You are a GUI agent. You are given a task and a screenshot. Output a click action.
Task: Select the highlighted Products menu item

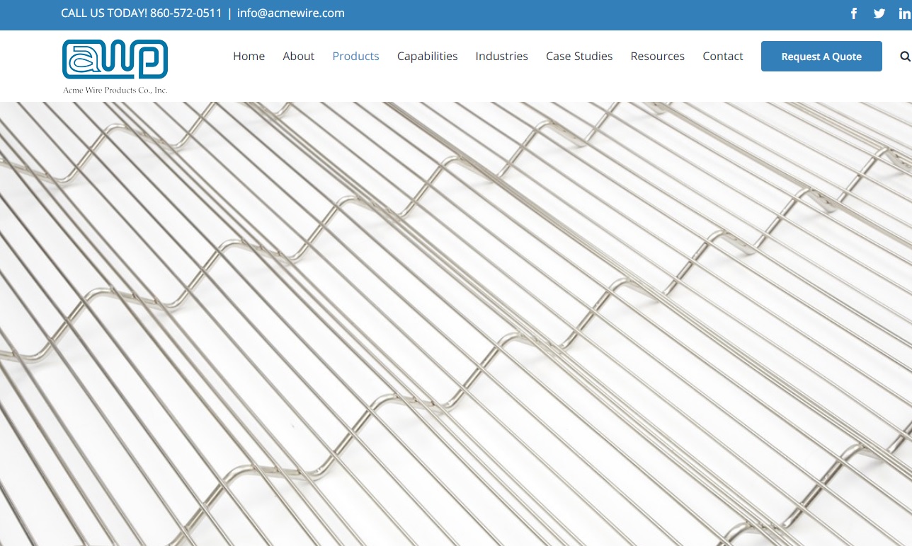coord(355,56)
